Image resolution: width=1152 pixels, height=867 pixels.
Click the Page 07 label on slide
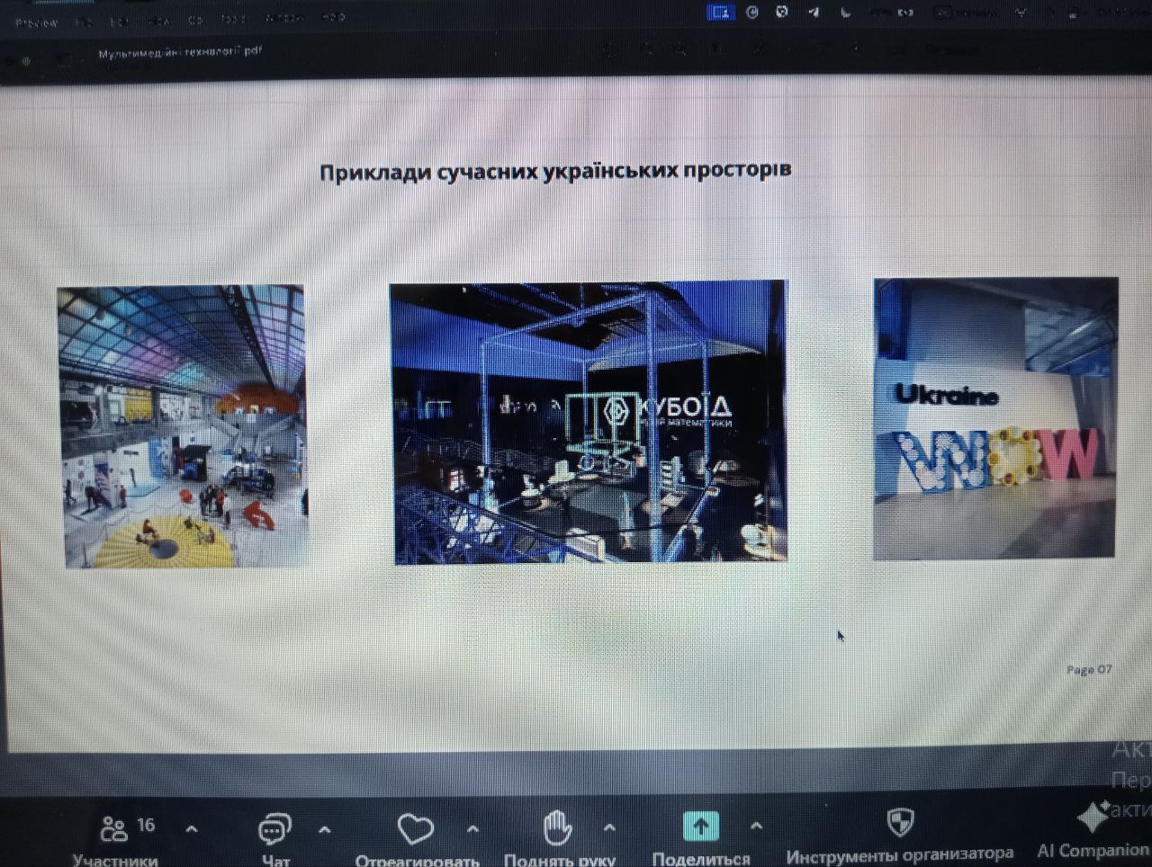click(1089, 670)
